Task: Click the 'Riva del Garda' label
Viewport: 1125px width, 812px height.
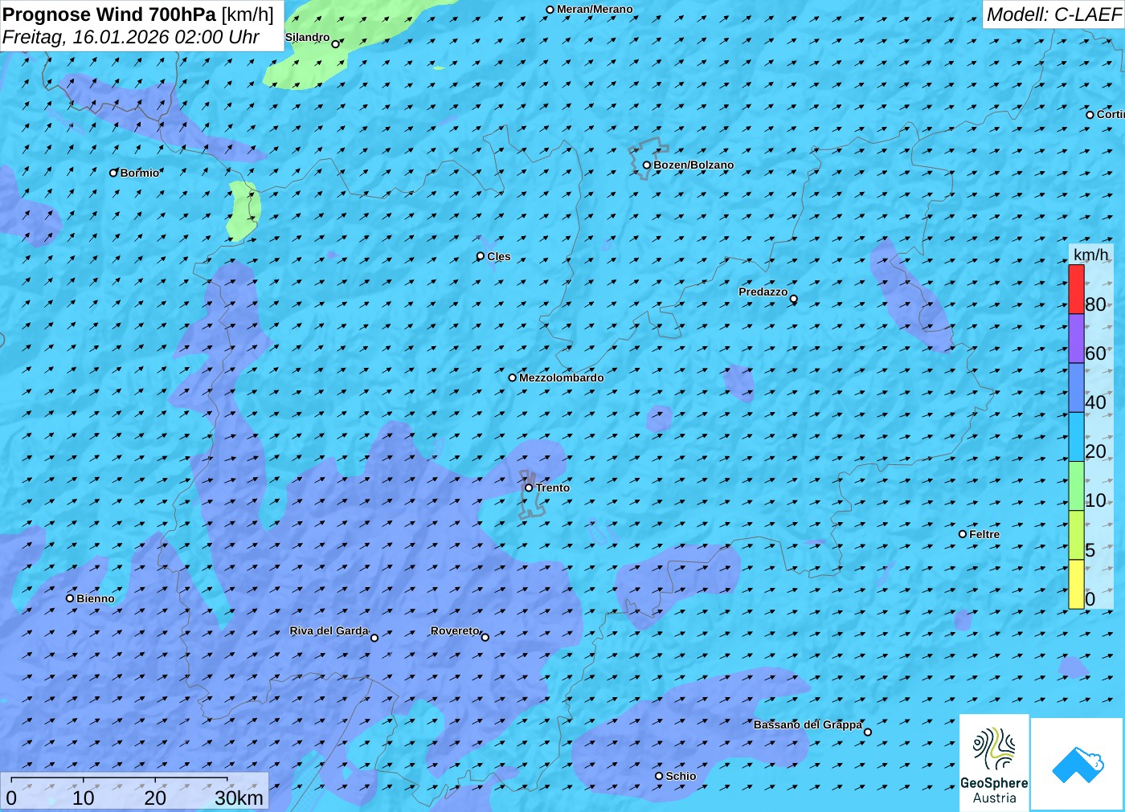Action: (x=329, y=631)
